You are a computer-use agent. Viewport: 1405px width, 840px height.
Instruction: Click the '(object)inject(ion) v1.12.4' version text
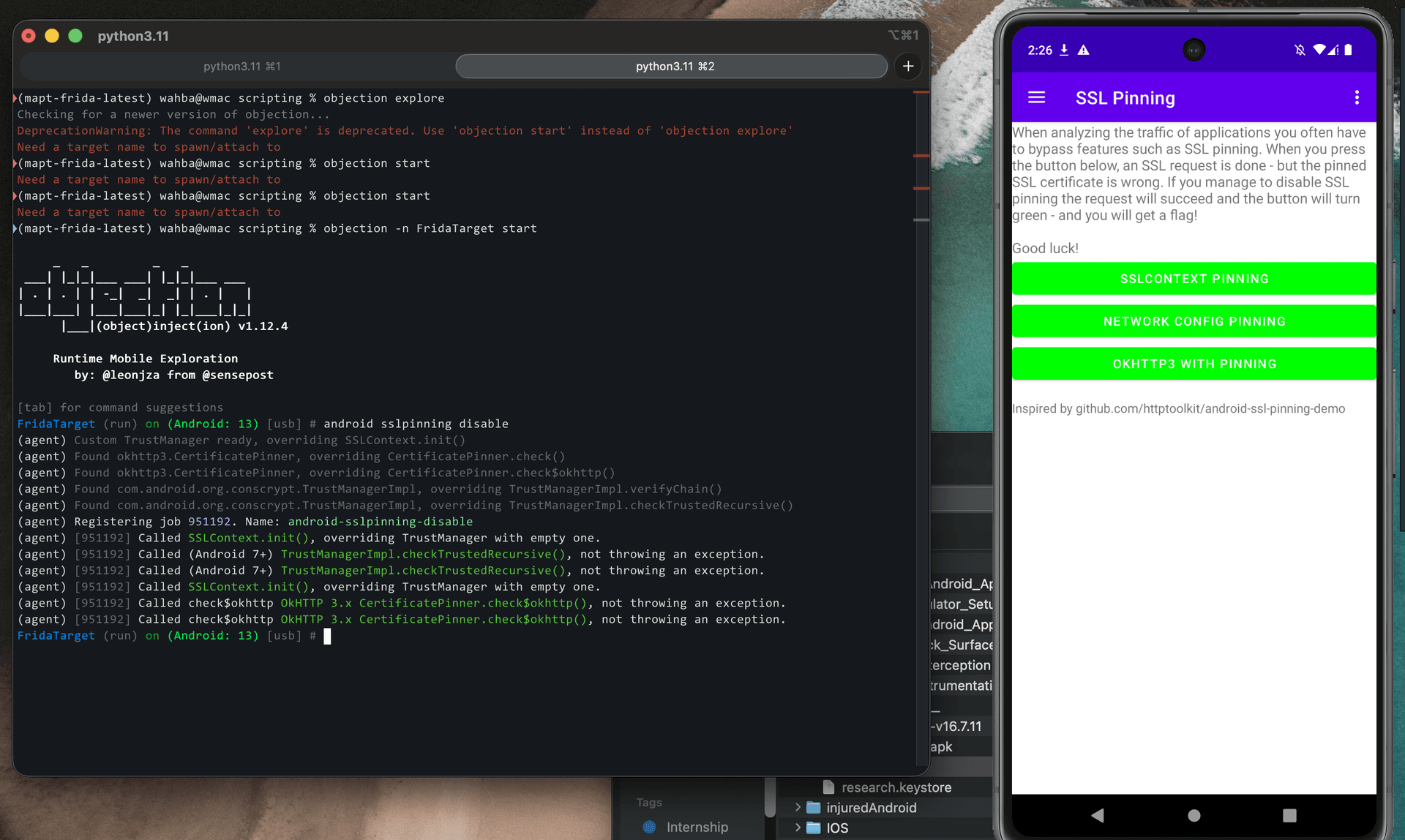click(192, 326)
